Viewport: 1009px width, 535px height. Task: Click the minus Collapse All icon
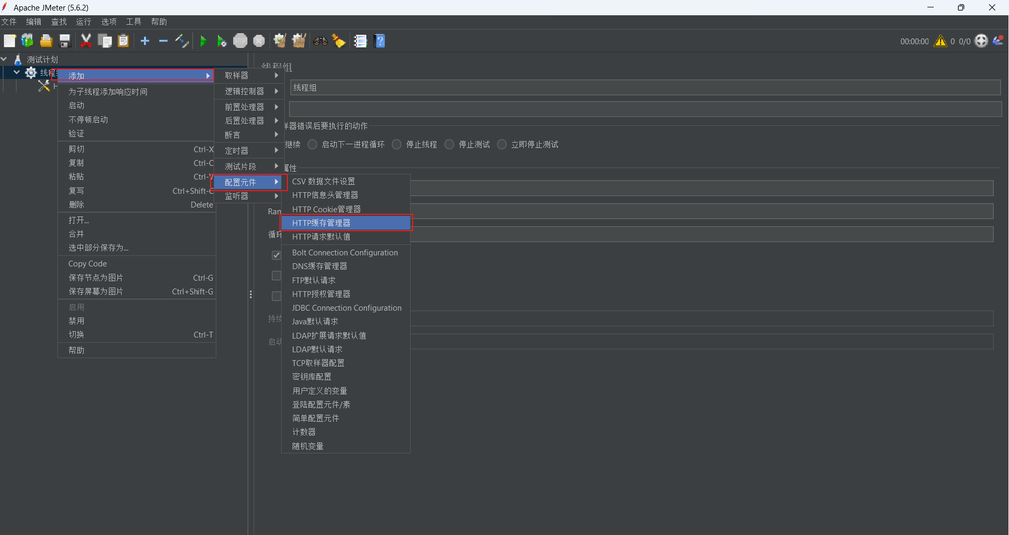tap(163, 41)
